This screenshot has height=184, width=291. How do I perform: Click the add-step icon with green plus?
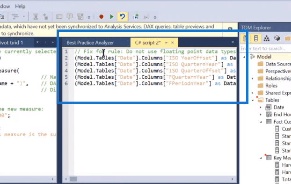pos(136,17)
